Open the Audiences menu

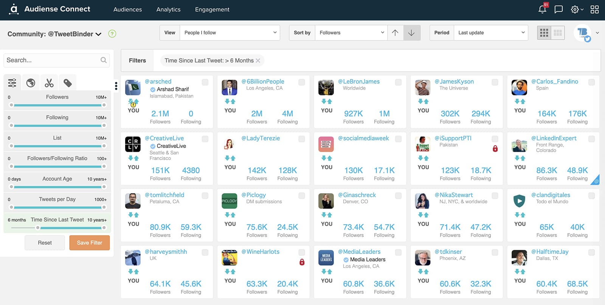pyautogui.click(x=127, y=9)
